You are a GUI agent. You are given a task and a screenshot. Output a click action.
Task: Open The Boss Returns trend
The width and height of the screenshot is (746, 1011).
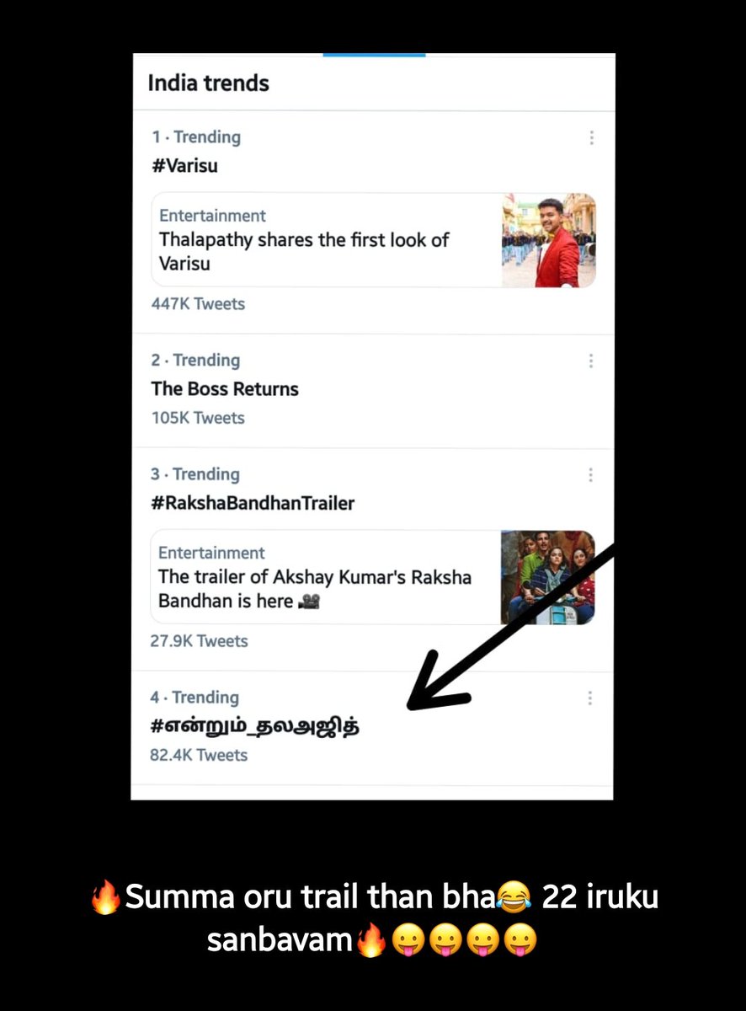click(x=225, y=389)
